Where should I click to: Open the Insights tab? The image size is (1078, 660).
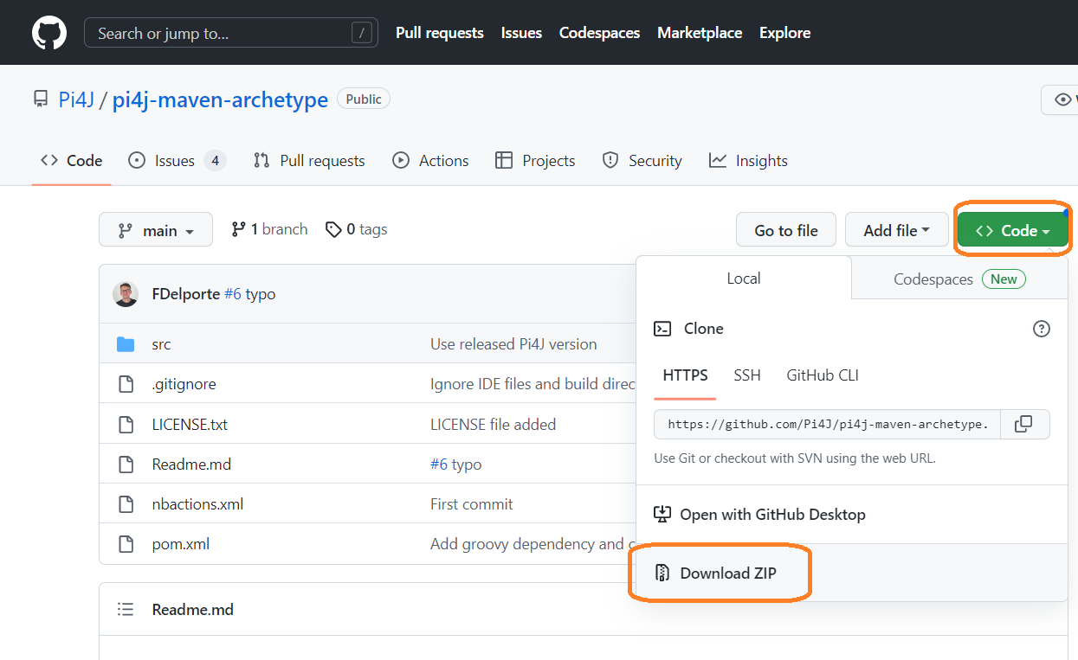tap(748, 161)
